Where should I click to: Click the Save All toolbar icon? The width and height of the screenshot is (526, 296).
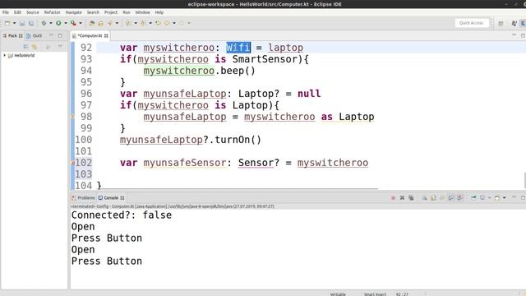click(31, 23)
